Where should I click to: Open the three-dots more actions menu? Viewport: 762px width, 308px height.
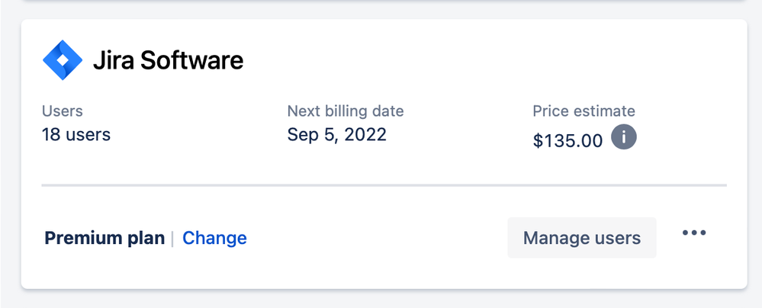(694, 233)
